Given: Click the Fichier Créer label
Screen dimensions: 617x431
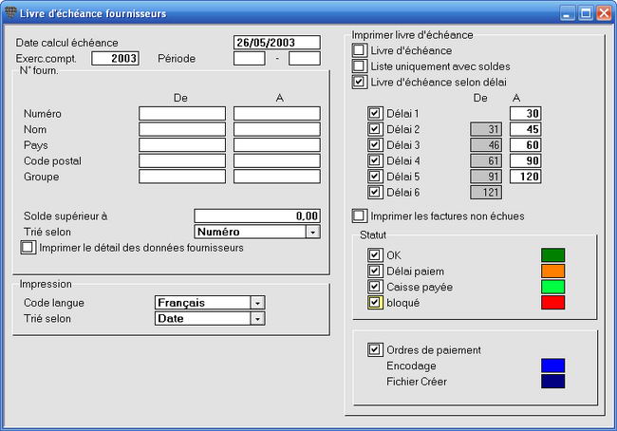Looking at the screenshot, I should click(x=417, y=382).
